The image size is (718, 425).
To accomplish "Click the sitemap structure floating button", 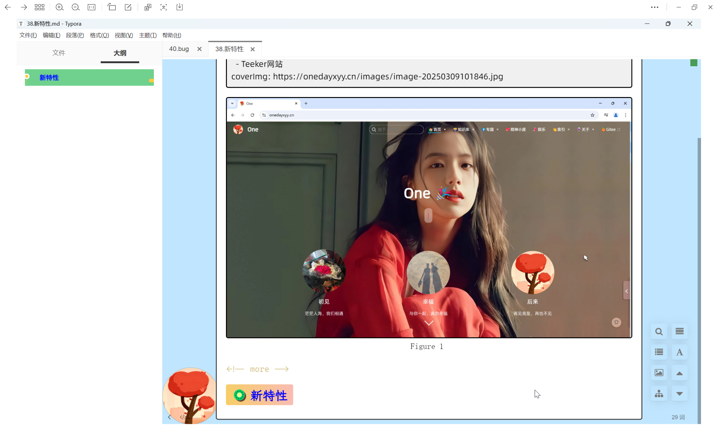I will pyautogui.click(x=659, y=393).
